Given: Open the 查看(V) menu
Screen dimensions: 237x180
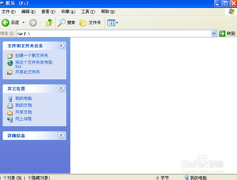Looking at the screenshot, I should point(48,12).
